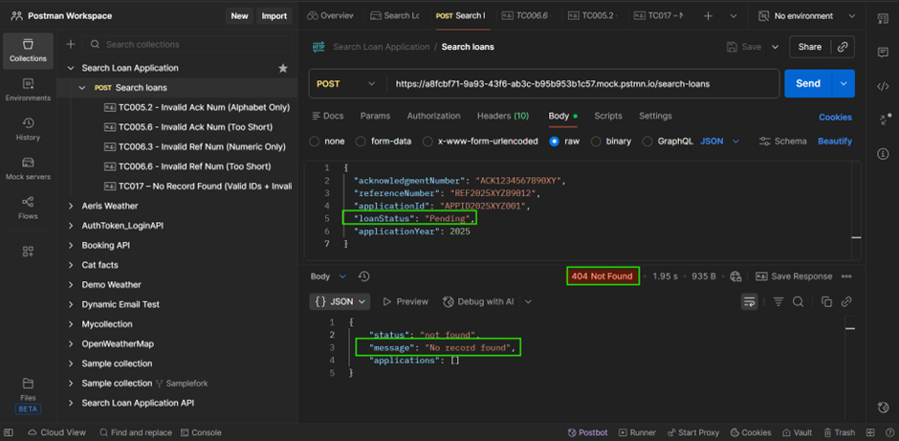Collapse the Search Loan Application collection
The image size is (899, 441).
[71, 68]
